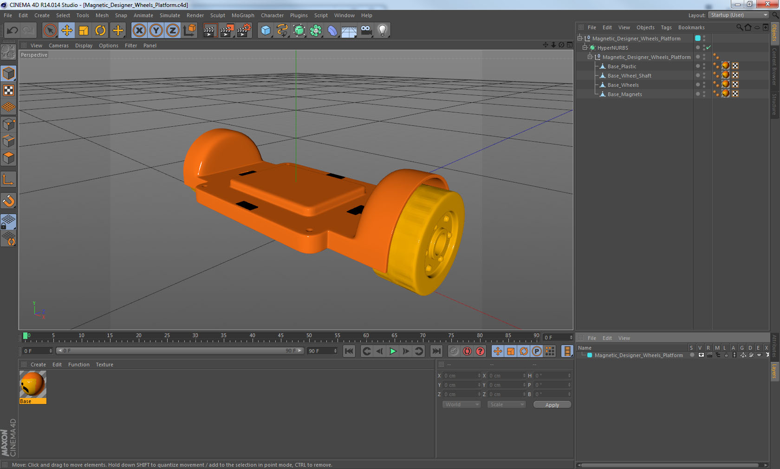Go to end of animation

436,351
